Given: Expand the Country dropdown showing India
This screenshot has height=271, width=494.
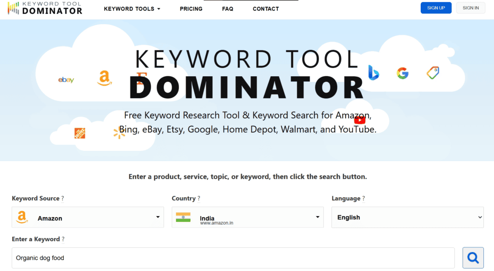Looking at the screenshot, I should pos(247,217).
